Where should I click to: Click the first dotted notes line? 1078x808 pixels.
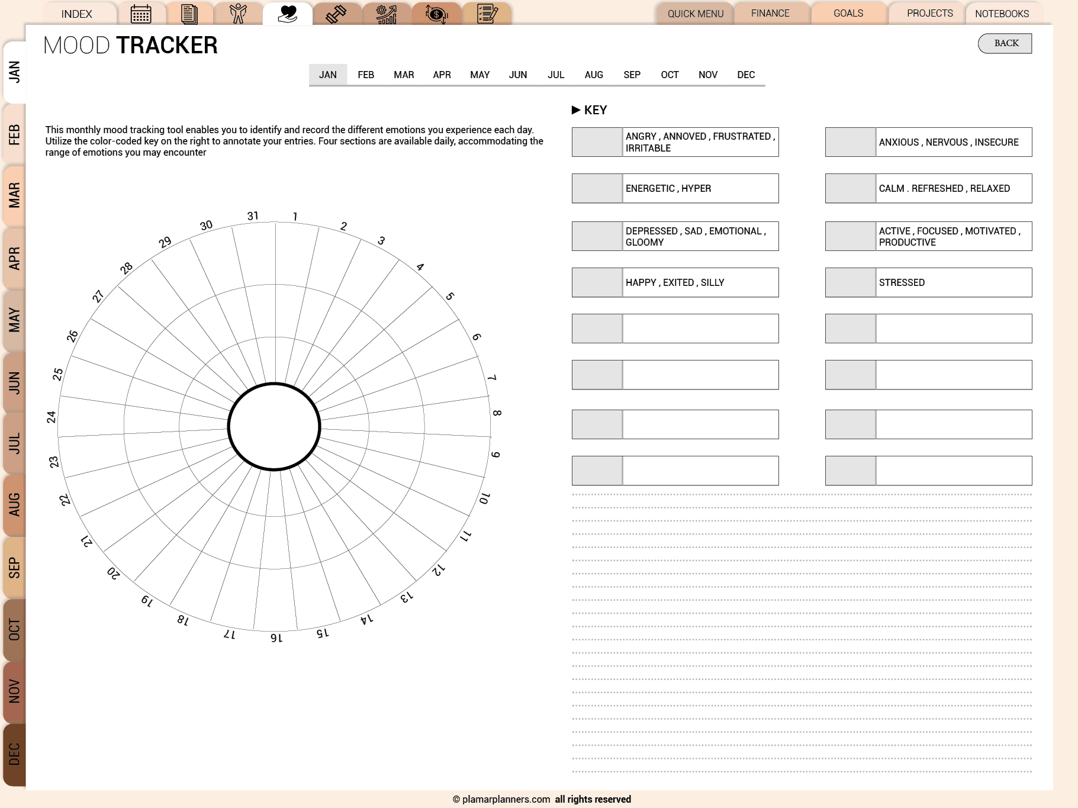coord(802,494)
